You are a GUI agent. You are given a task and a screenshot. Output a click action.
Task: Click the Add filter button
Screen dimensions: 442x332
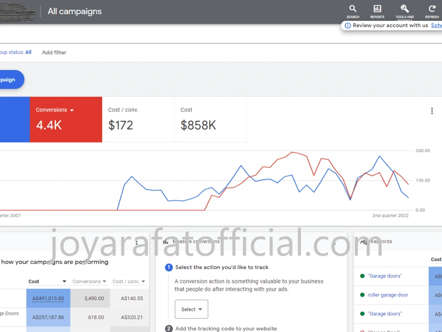(x=54, y=53)
